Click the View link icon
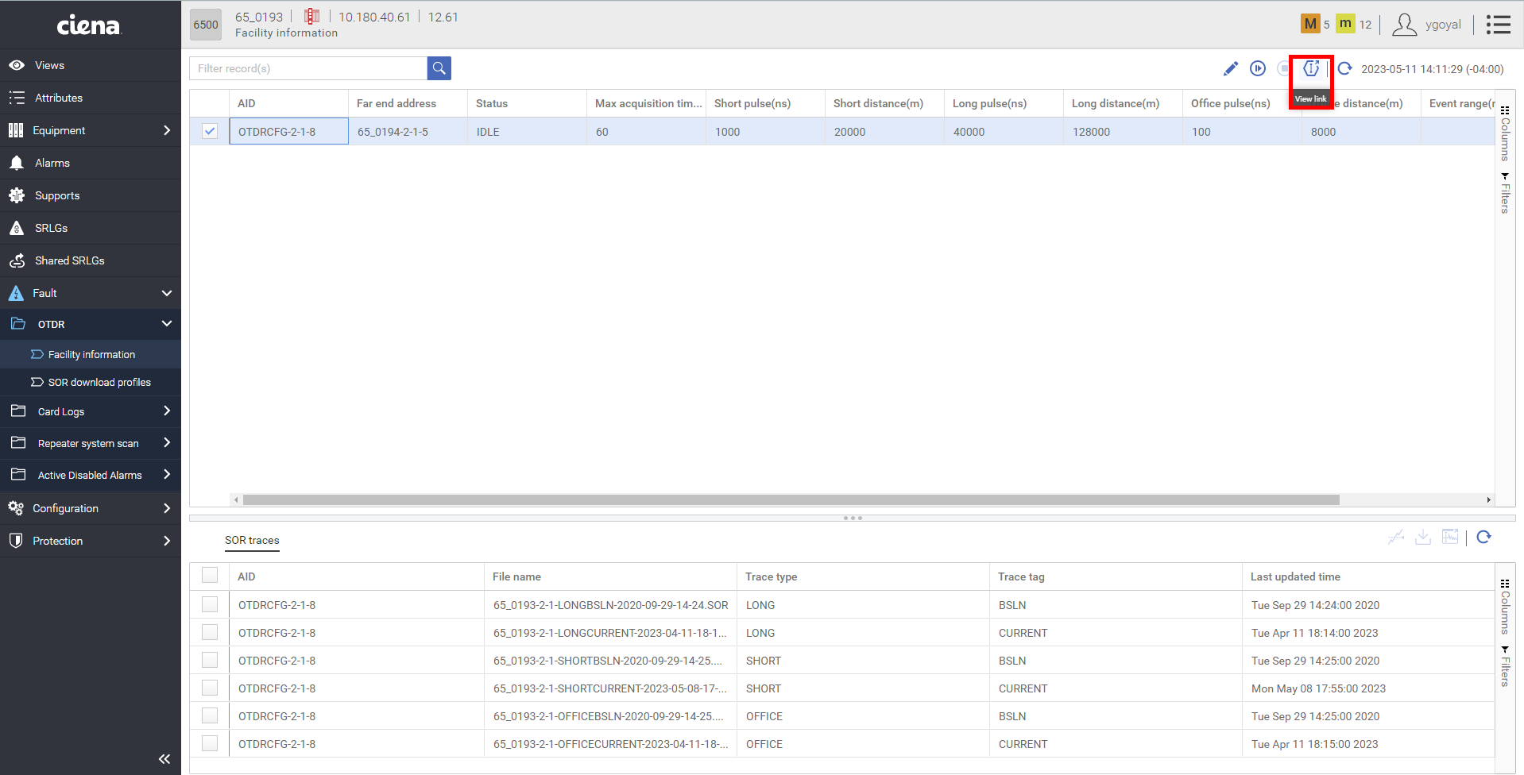Image resolution: width=1524 pixels, height=775 pixels. coord(1311,68)
